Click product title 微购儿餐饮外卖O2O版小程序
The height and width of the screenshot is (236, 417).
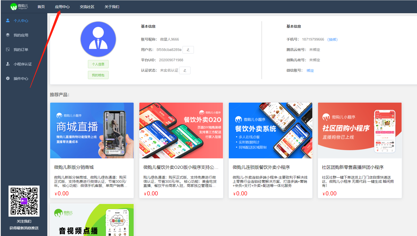(181, 167)
